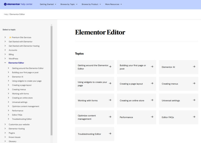Select Elementor Editor in sidebar
Image resolution: width=201 pixels, height=143 pixels.
(16, 63)
